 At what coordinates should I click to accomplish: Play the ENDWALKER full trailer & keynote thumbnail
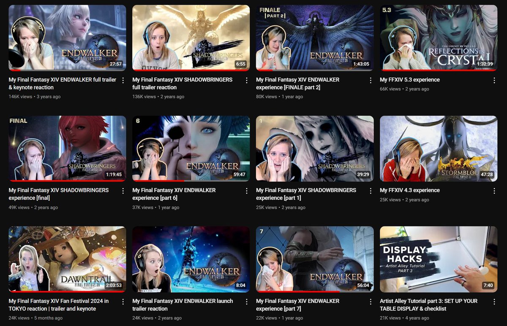coord(67,38)
